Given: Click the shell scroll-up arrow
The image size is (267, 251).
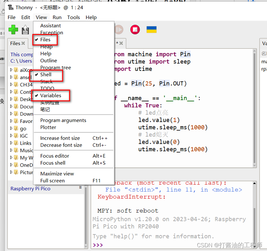Looking at the screenshot, I should [254, 183].
